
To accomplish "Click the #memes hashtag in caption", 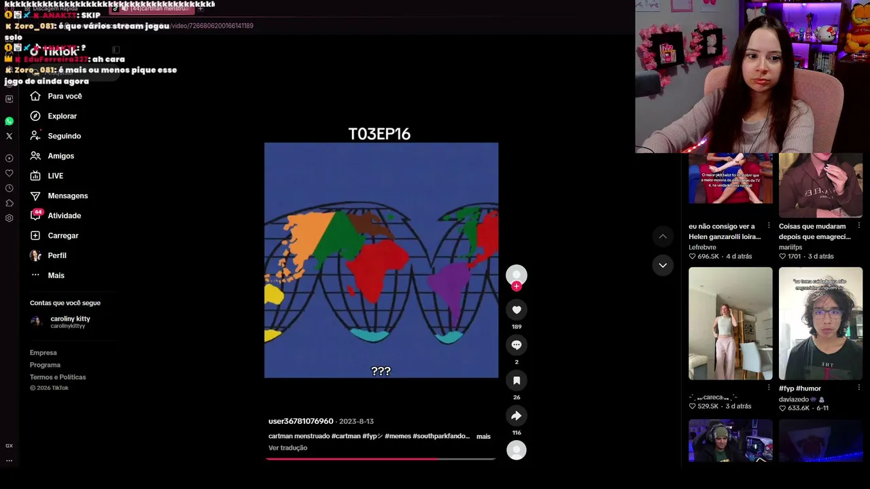I will tap(398, 436).
